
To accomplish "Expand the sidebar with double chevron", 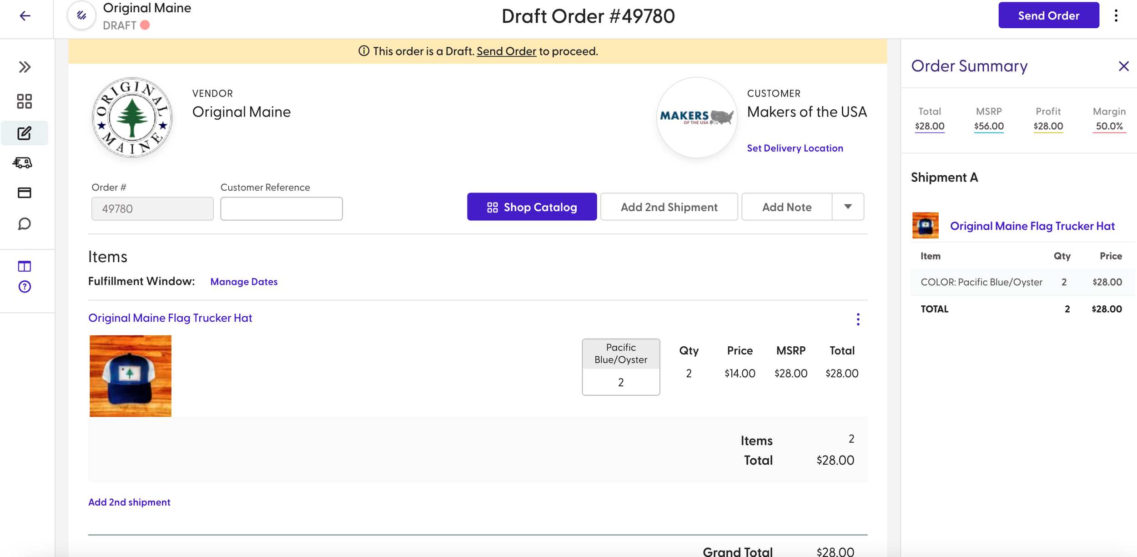I will [25, 67].
